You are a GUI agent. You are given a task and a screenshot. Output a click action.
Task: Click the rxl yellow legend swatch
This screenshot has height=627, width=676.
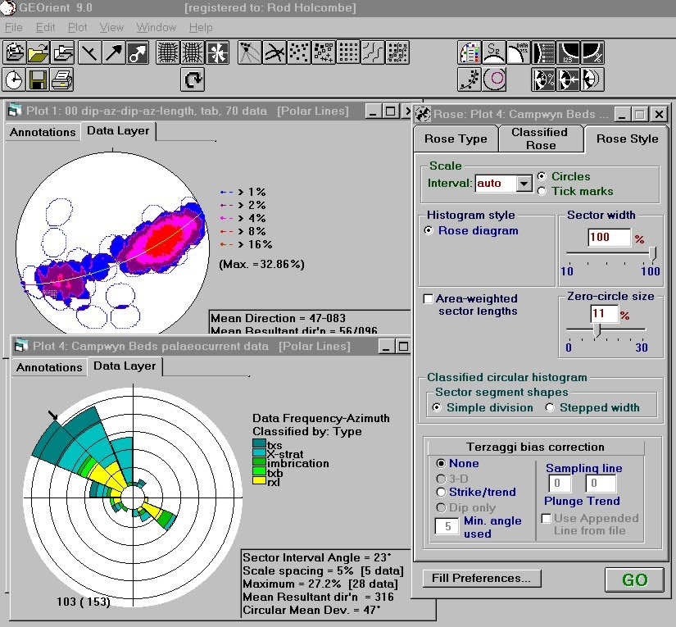(259, 480)
